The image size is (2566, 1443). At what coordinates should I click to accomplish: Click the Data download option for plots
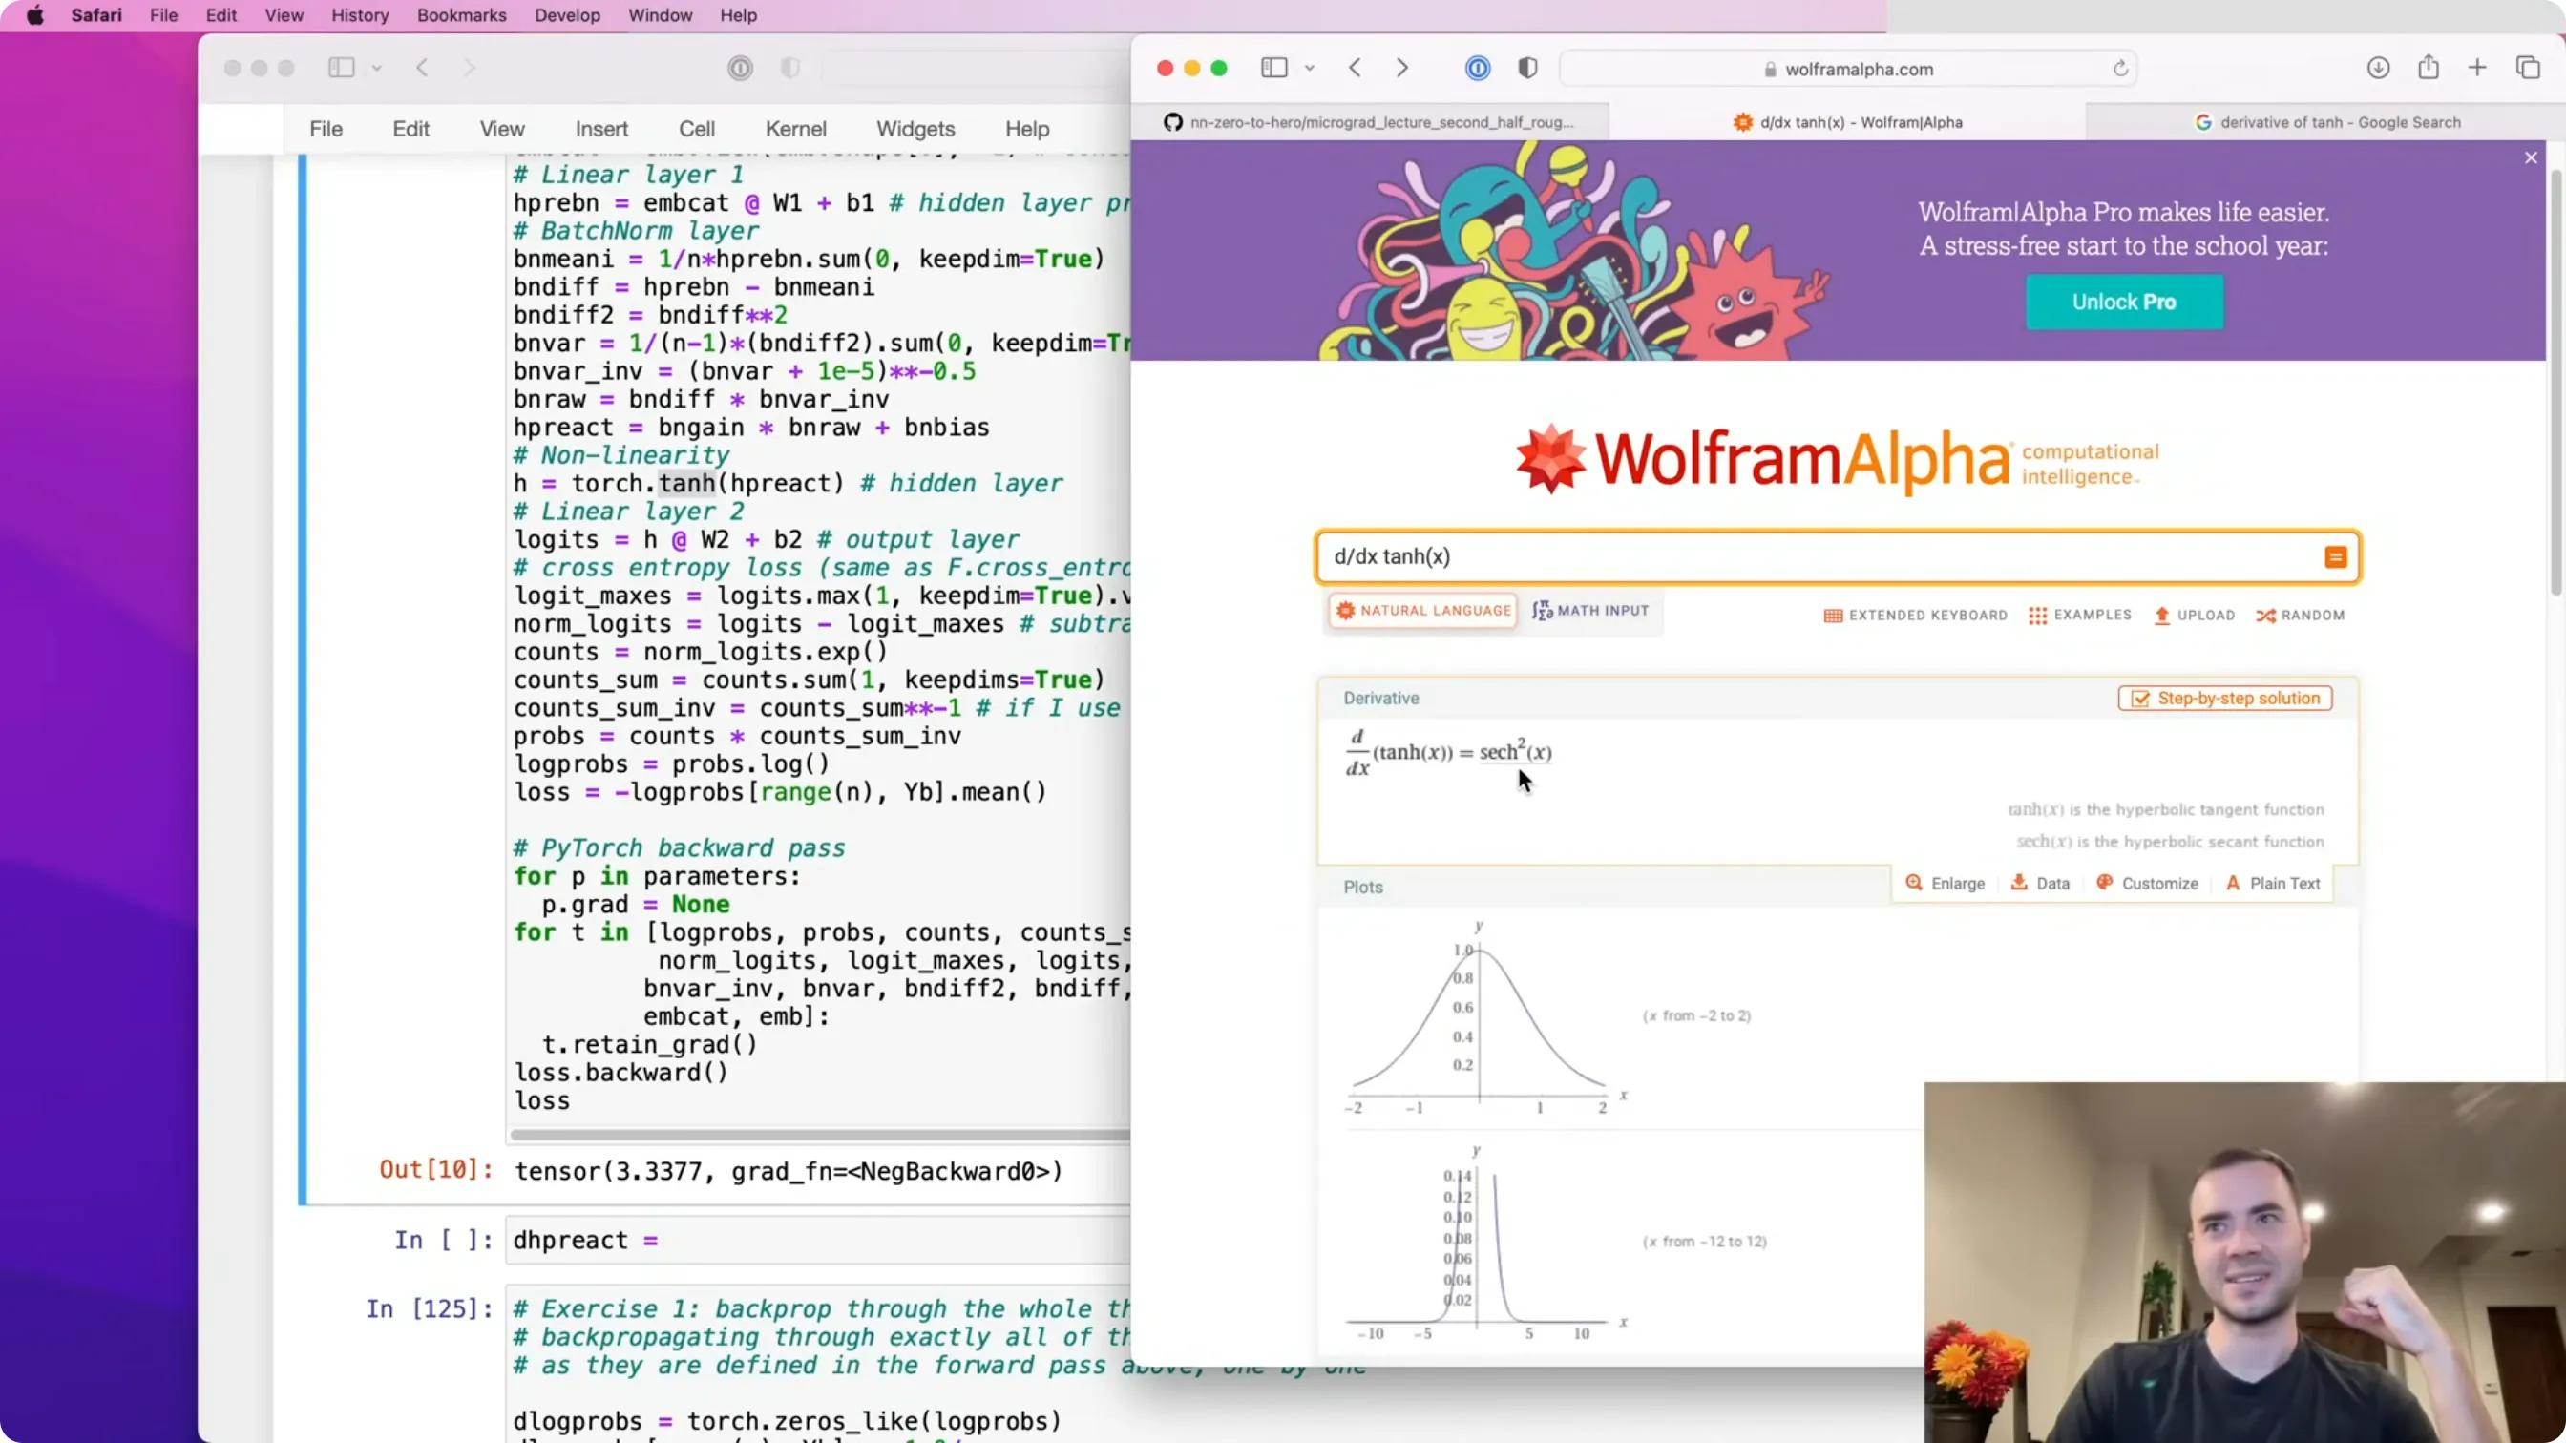(2040, 884)
